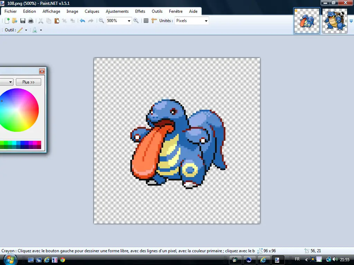The width and height of the screenshot is (354, 265).
Task: Click the 96 x 96 image size readout
Action: point(270,251)
